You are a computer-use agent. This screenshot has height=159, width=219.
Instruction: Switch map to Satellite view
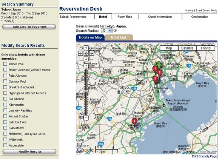187,48
